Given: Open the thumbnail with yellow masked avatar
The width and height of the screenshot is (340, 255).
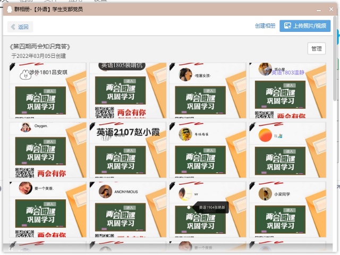Looking at the screenshot, I should (x=208, y=150).
